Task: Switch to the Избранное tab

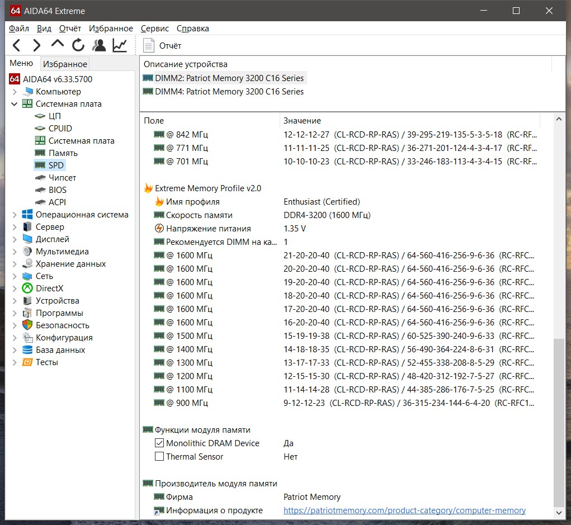Action: (x=65, y=64)
